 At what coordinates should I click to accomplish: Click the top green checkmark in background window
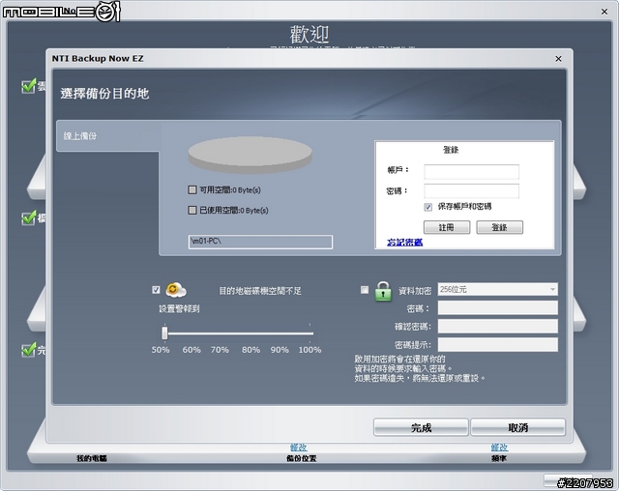28,86
